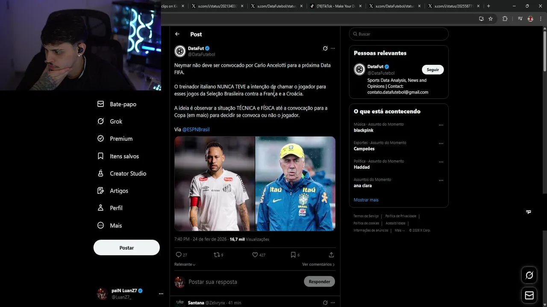Open more options for blackpink trend

[x=441, y=125]
